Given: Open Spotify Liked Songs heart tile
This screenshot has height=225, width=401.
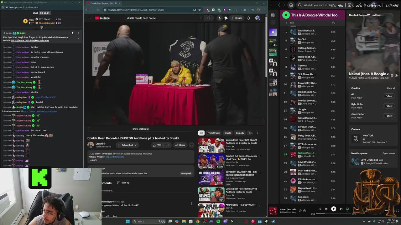Looking at the screenshot, I should pos(273,32).
